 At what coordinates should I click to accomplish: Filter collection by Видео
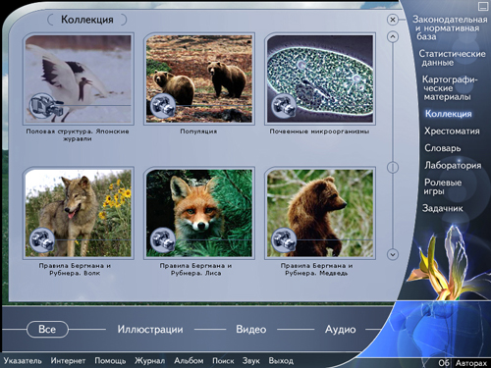tap(251, 329)
